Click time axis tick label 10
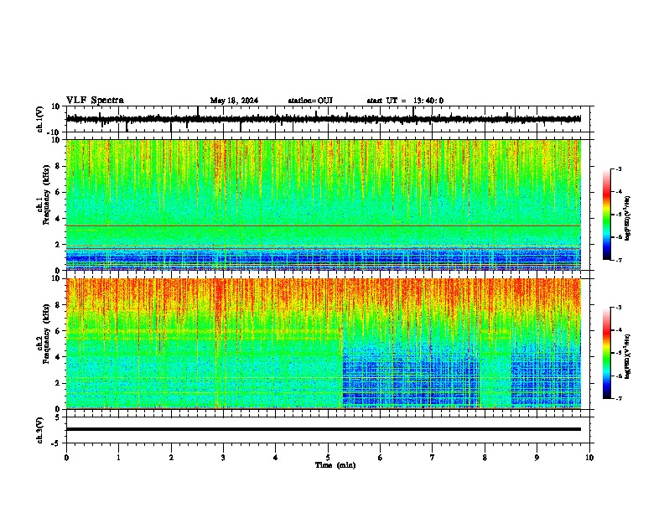The image size is (664, 513). pyautogui.click(x=589, y=458)
